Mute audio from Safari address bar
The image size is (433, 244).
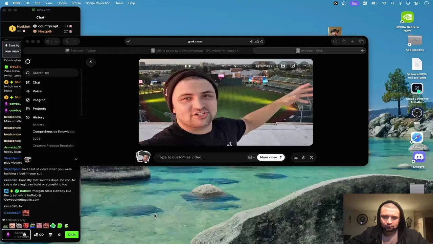coord(251,41)
